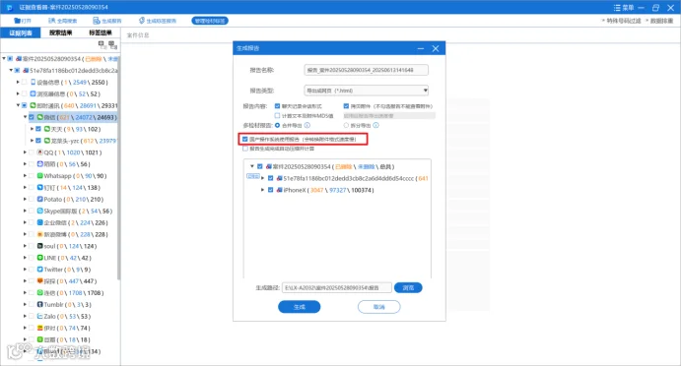Click the info icon beside merged export option
The image size is (682, 366).
[x=307, y=126]
